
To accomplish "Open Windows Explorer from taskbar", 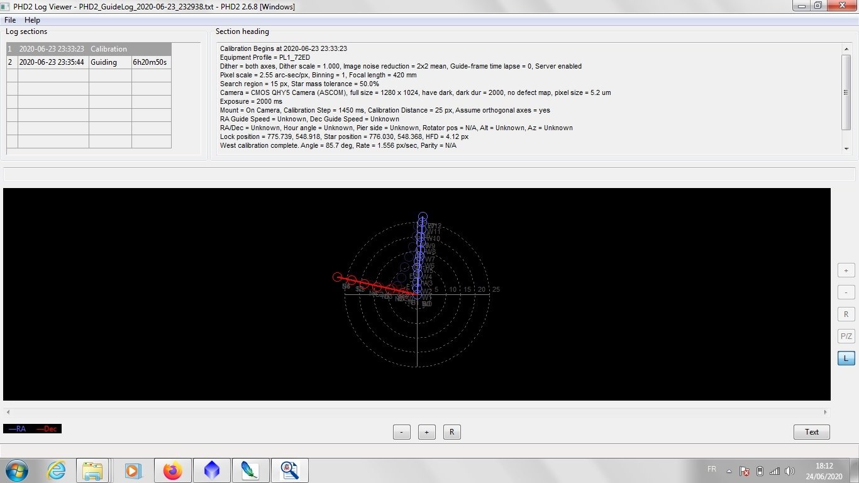I will [x=92, y=470].
